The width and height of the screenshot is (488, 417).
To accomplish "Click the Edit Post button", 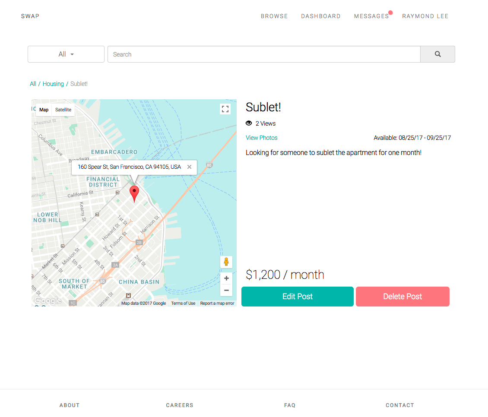I will [x=298, y=297].
